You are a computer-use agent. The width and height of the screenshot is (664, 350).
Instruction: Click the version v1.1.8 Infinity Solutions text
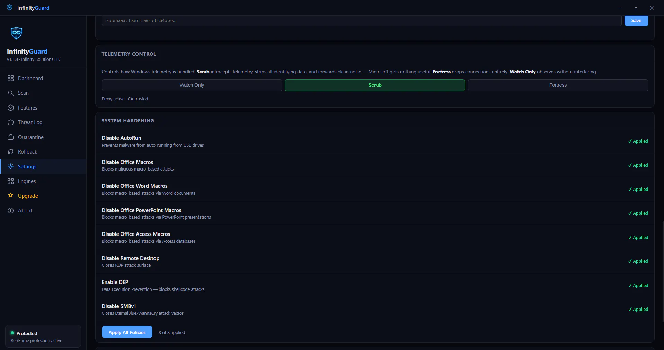click(x=34, y=59)
